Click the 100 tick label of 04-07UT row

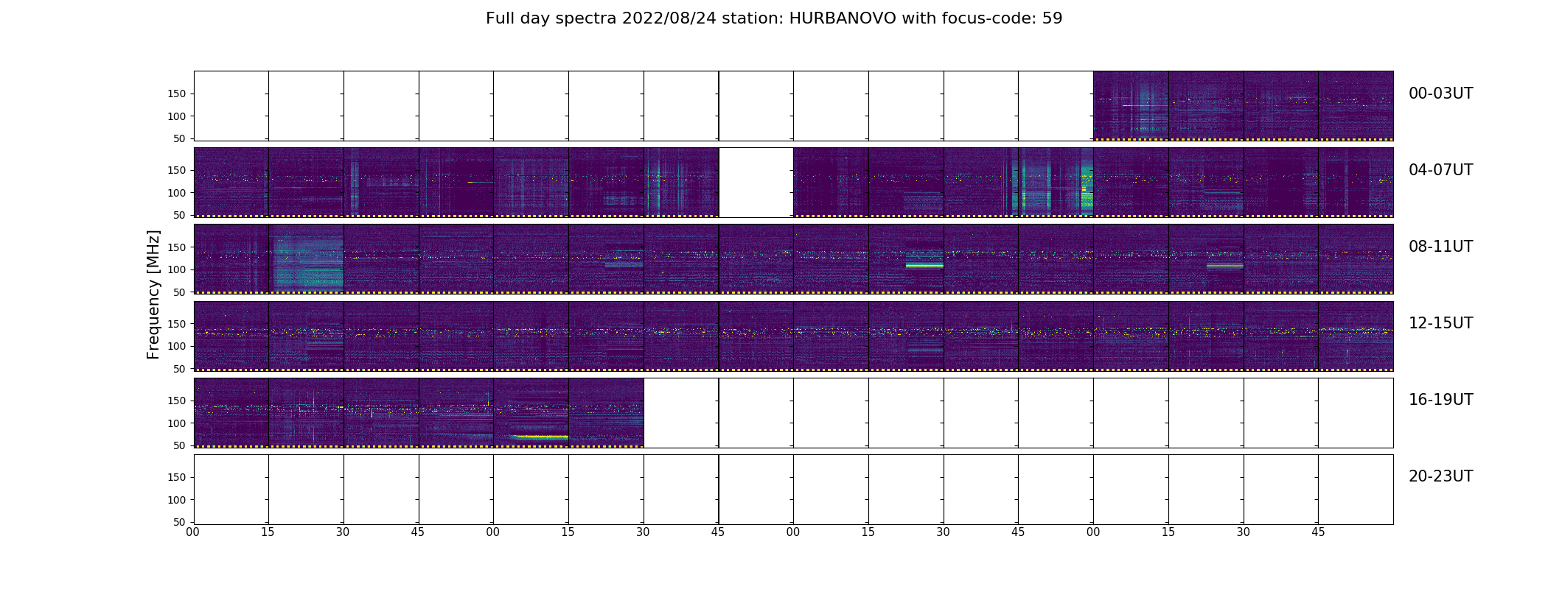coord(176,193)
